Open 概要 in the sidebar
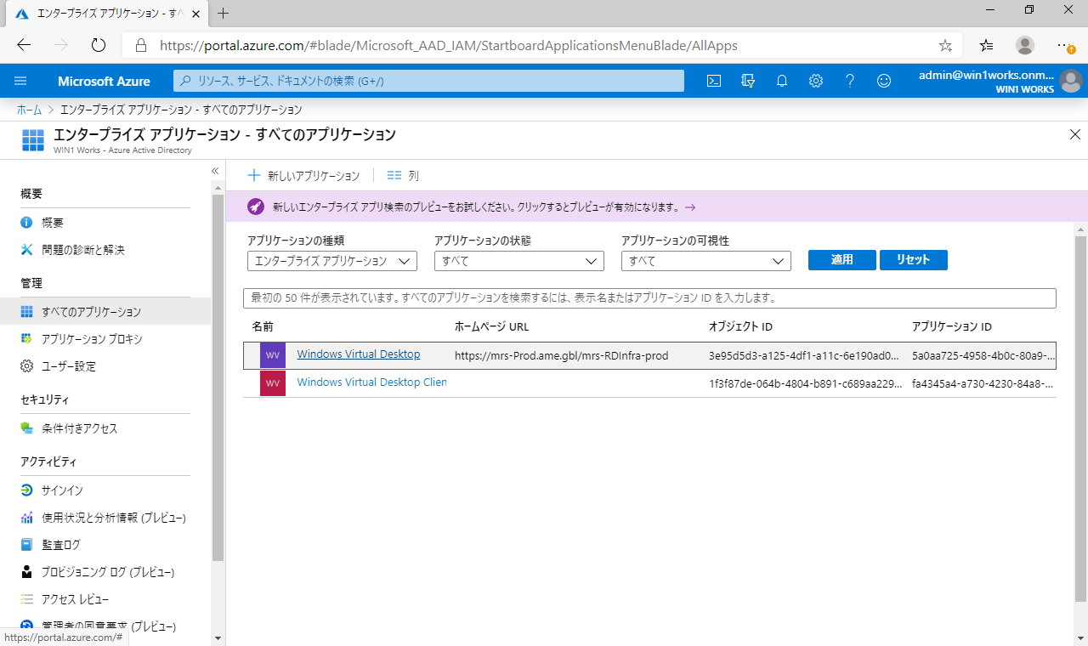This screenshot has width=1088, height=646. 53,223
